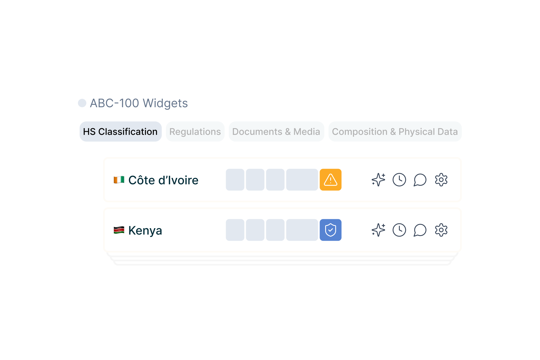
Task: Trigger AI assistant for Kenya
Action: 379,230
